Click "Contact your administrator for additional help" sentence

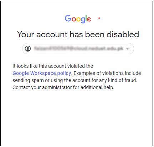(63, 87)
